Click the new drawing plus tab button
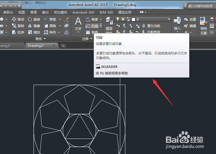The height and width of the screenshot is (154, 216). (63, 46)
